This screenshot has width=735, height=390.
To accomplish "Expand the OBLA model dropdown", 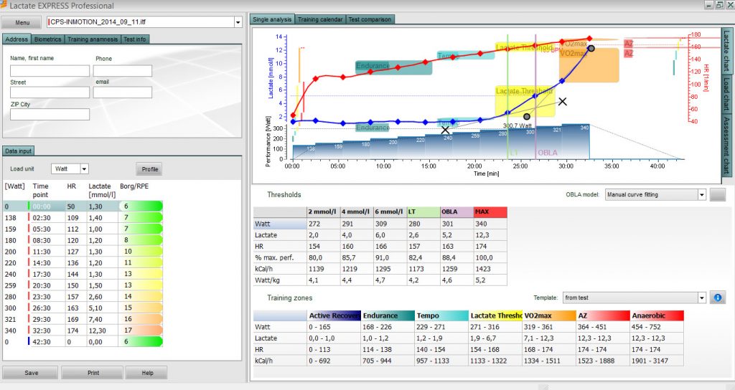I will point(702,195).
